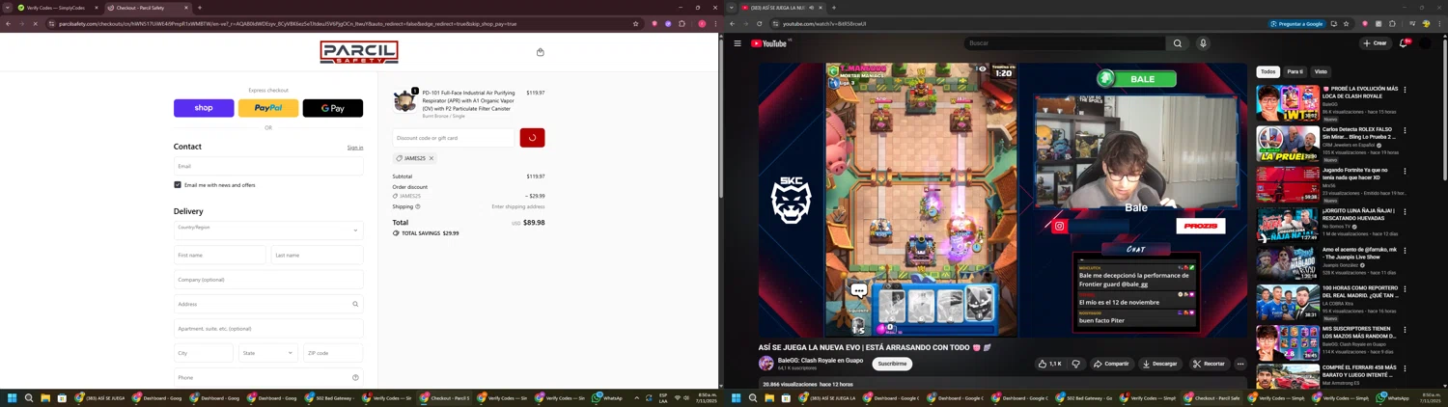
Task: Pay with Google Pay
Action: pos(333,108)
